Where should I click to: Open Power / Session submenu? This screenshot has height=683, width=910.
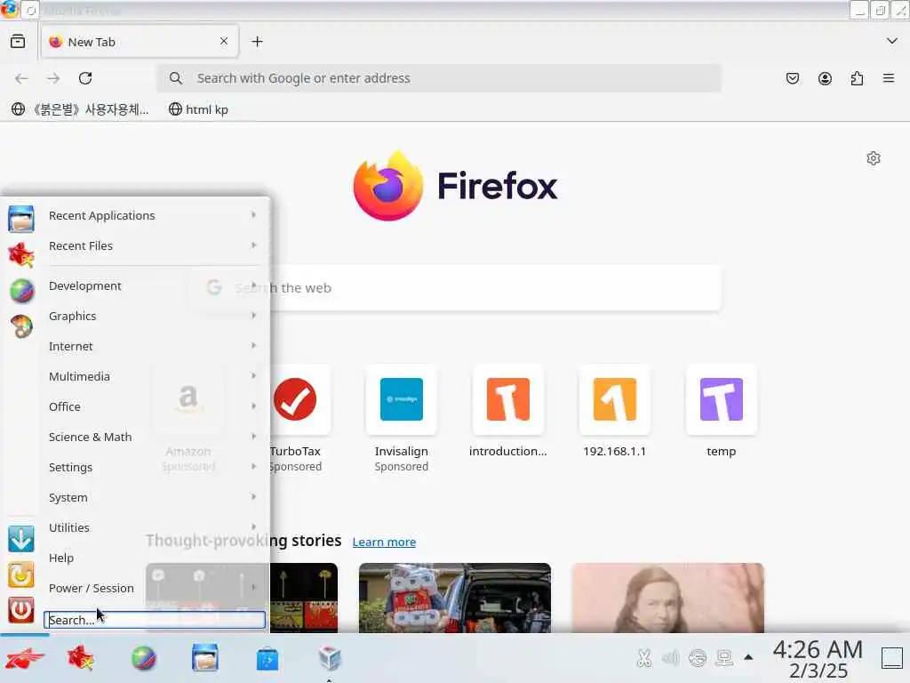[154, 588]
